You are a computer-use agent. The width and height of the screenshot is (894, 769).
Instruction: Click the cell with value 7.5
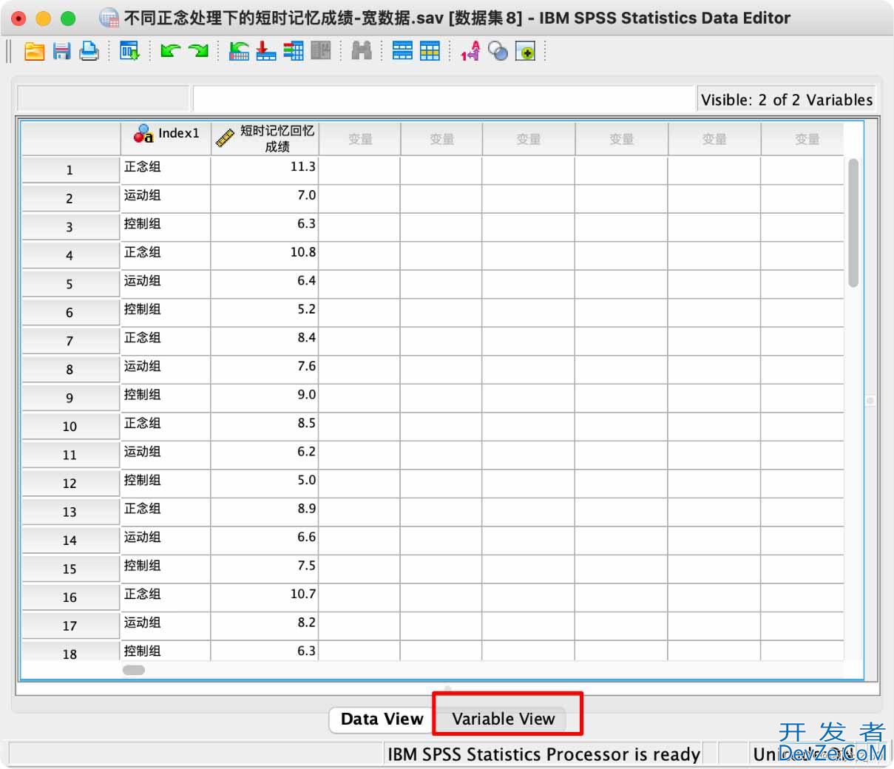click(x=265, y=569)
